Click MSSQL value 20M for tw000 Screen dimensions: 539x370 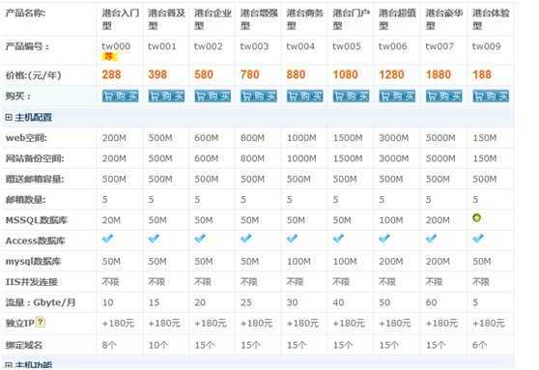click(111, 220)
